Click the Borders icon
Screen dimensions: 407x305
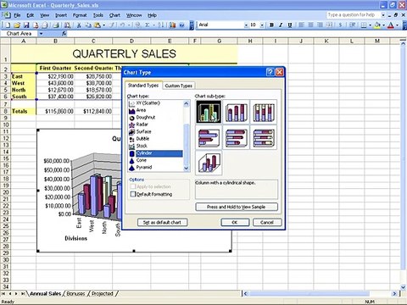[x=364, y=25]
